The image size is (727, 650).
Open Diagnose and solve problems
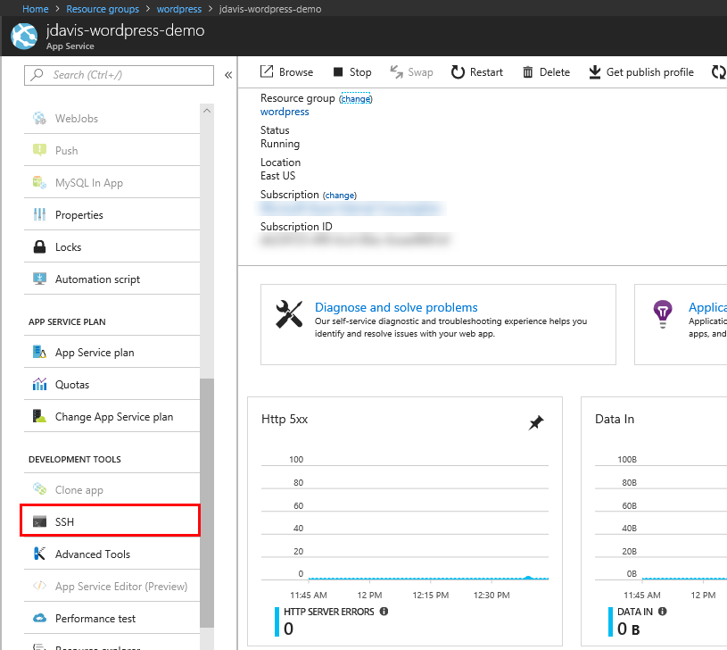coord(396,307)
